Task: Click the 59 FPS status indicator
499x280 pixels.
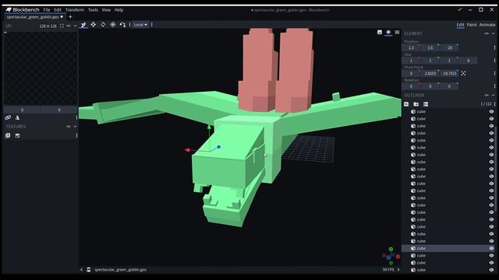Action: 388,270
